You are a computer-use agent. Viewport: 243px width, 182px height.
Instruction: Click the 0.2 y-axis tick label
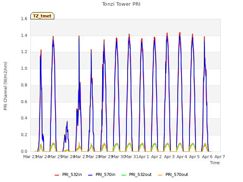[x=24, y=135]
